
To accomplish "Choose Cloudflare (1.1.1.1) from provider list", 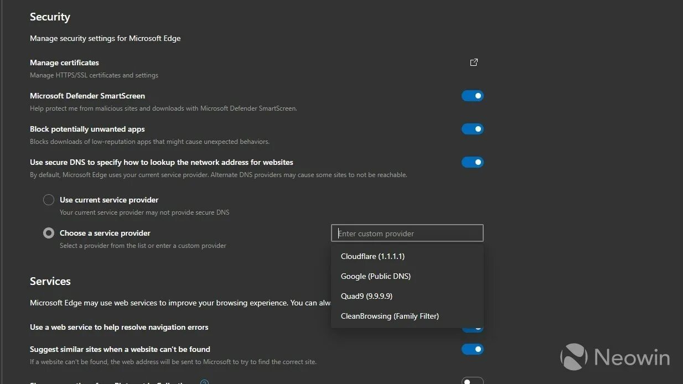I will pyautogui.click(x=407, y=256).
